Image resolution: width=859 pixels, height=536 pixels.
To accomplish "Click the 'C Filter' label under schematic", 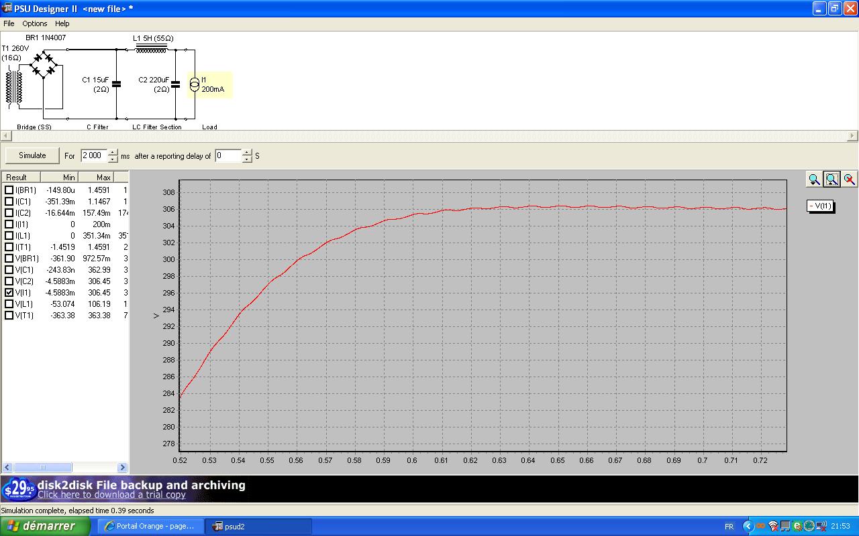I will pos(97,127).
